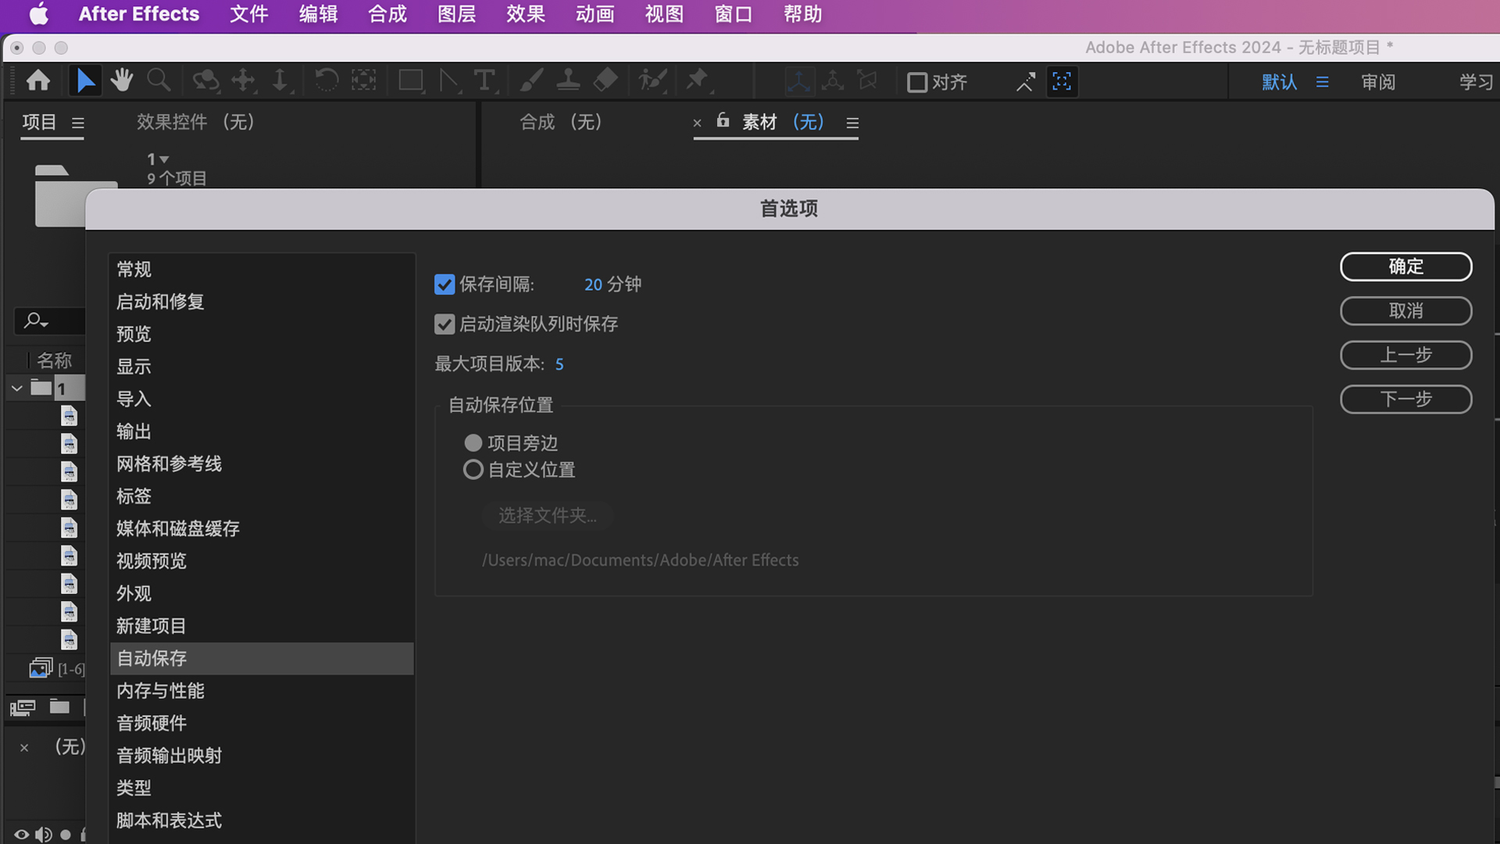This screenshot has height=844, width=1500.
Task: Expand the project items list arrow
Action: 162,159
